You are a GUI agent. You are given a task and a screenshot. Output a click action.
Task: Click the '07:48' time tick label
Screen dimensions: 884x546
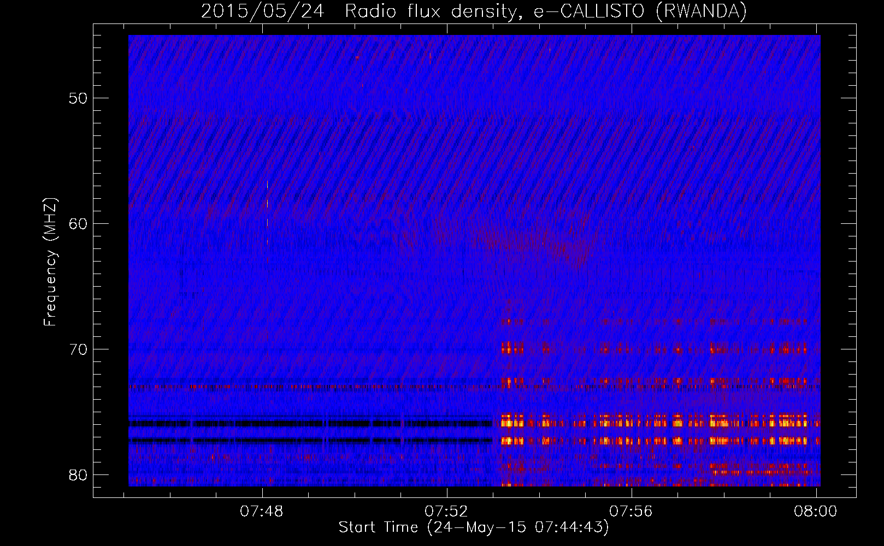tap(262, 511)
